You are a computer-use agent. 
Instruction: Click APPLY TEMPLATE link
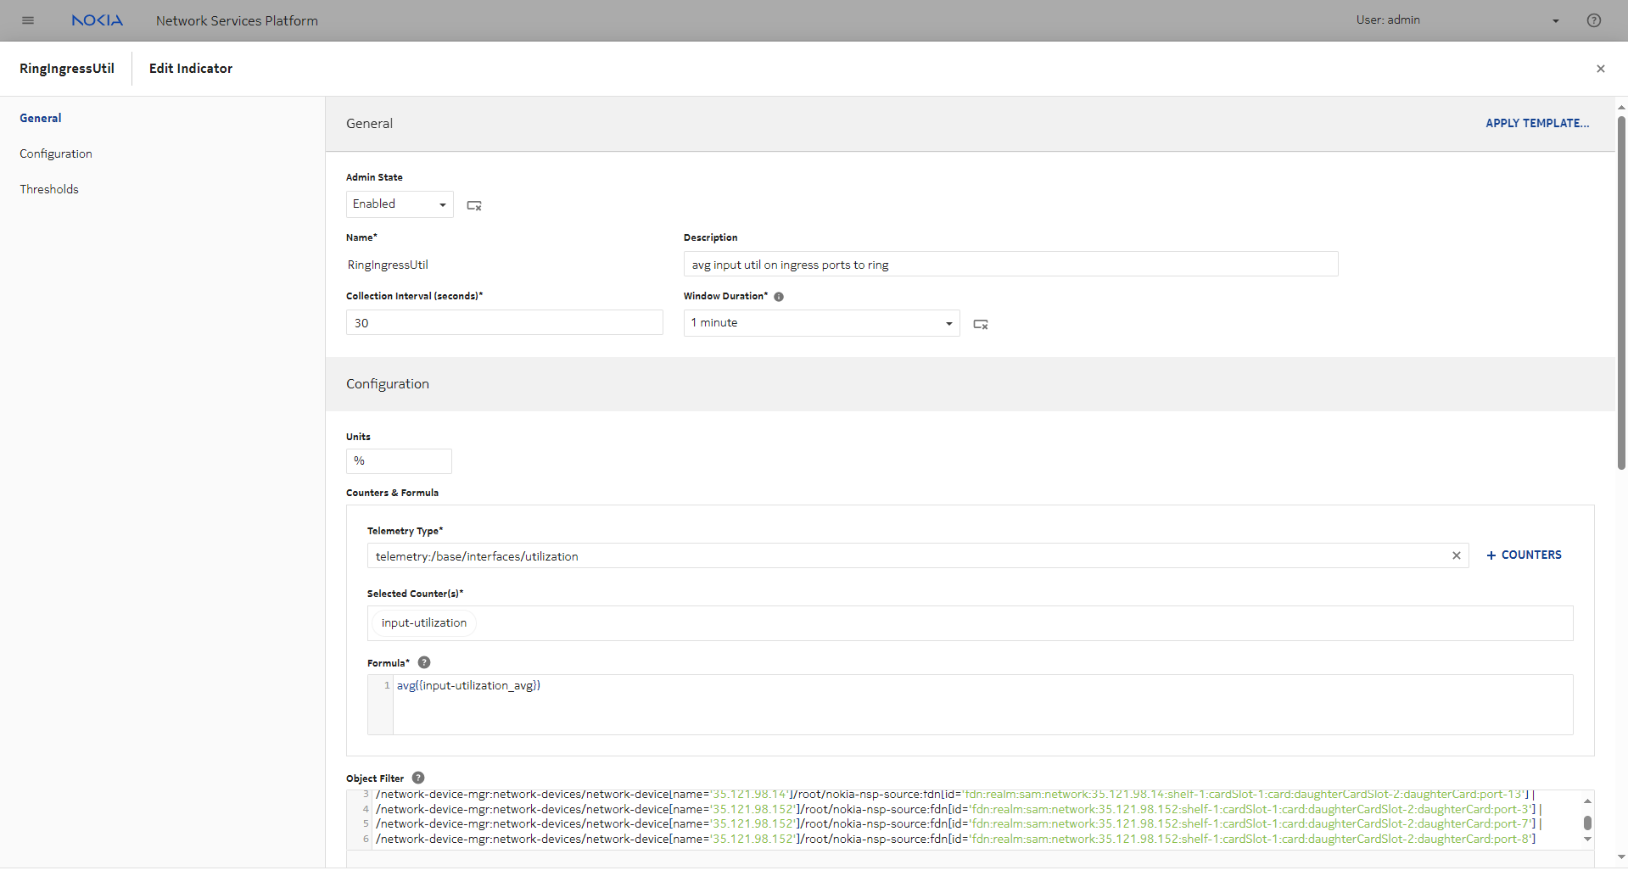pos(1537,123)
